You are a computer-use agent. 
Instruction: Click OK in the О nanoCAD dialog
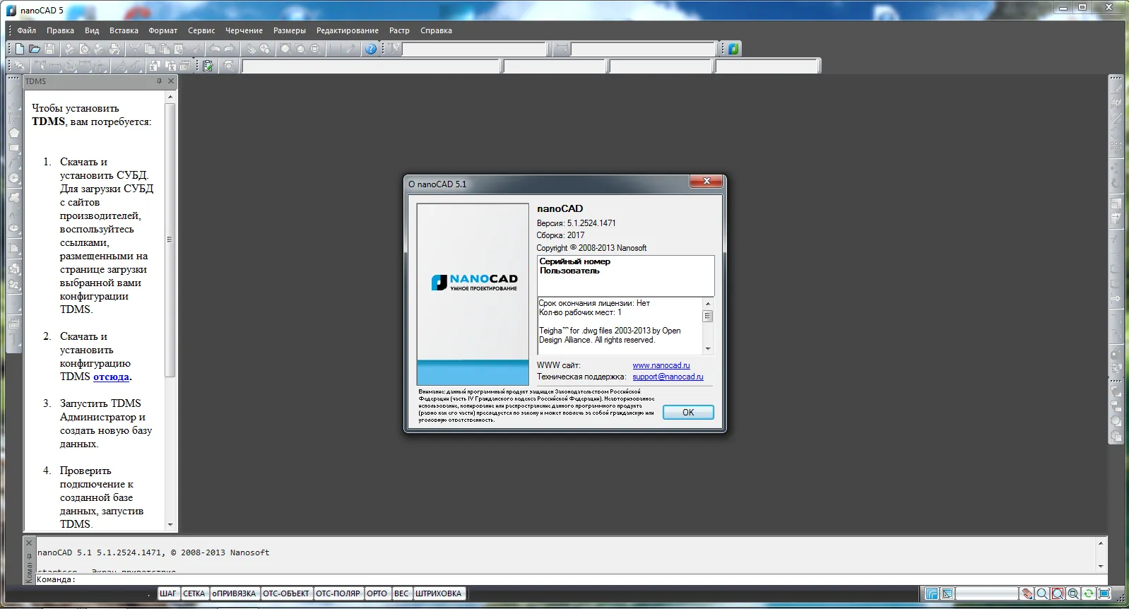688,413
